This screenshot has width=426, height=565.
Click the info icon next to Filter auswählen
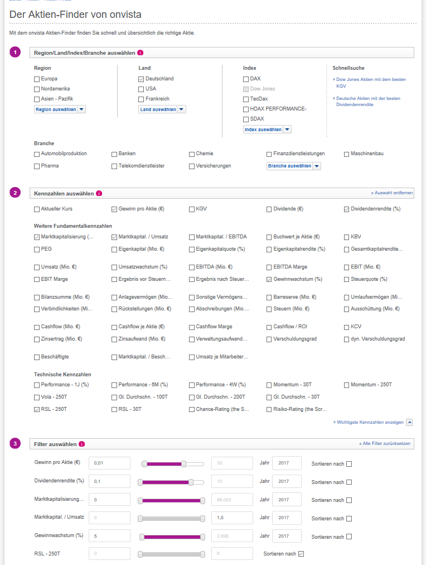pos(82,444)
